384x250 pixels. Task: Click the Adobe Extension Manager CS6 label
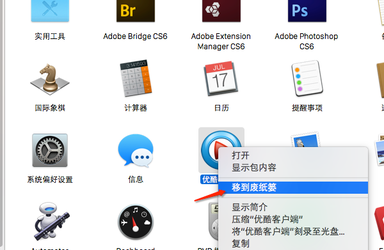tap(221, 42)
